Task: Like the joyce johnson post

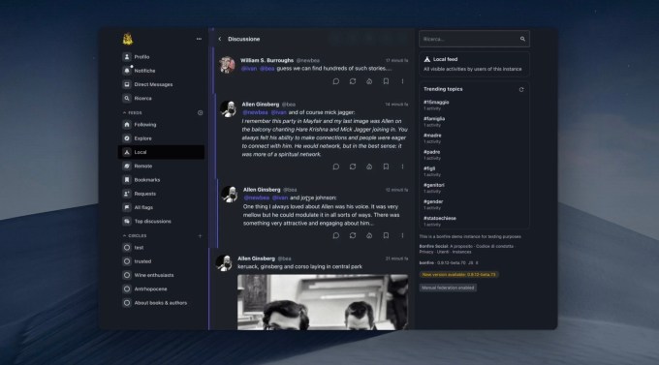Action: click(x=369, y=235)
